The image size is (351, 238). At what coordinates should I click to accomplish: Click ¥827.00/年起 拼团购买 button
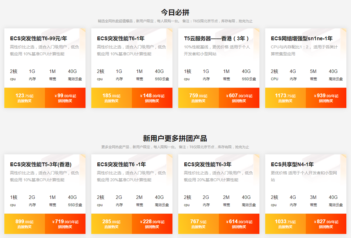(x=326, y=224)
